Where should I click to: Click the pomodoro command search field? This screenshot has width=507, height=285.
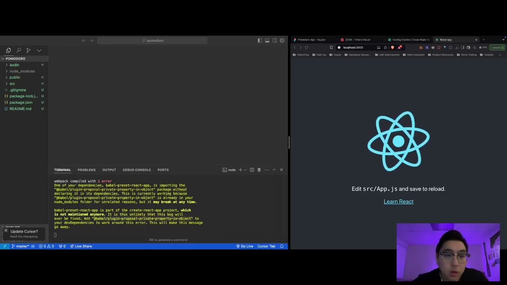point(152,40)
